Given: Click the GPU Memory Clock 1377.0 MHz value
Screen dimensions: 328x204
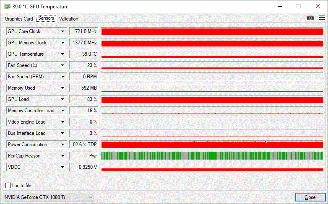Looking at the screenshot, I should point(84,43).
